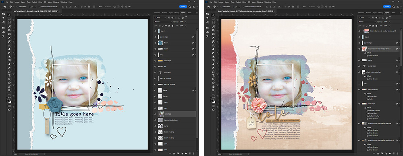403x156 pixels.
Task: Select the Crop tool in right window
Action: (x=213, y=30)
